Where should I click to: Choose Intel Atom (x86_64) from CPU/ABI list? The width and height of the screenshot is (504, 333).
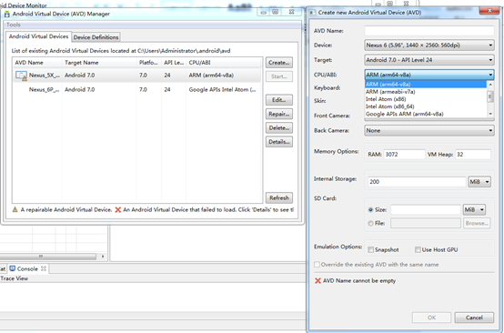coord(426,106)
